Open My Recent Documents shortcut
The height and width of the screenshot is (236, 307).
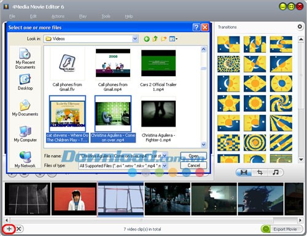pos(25,58)
